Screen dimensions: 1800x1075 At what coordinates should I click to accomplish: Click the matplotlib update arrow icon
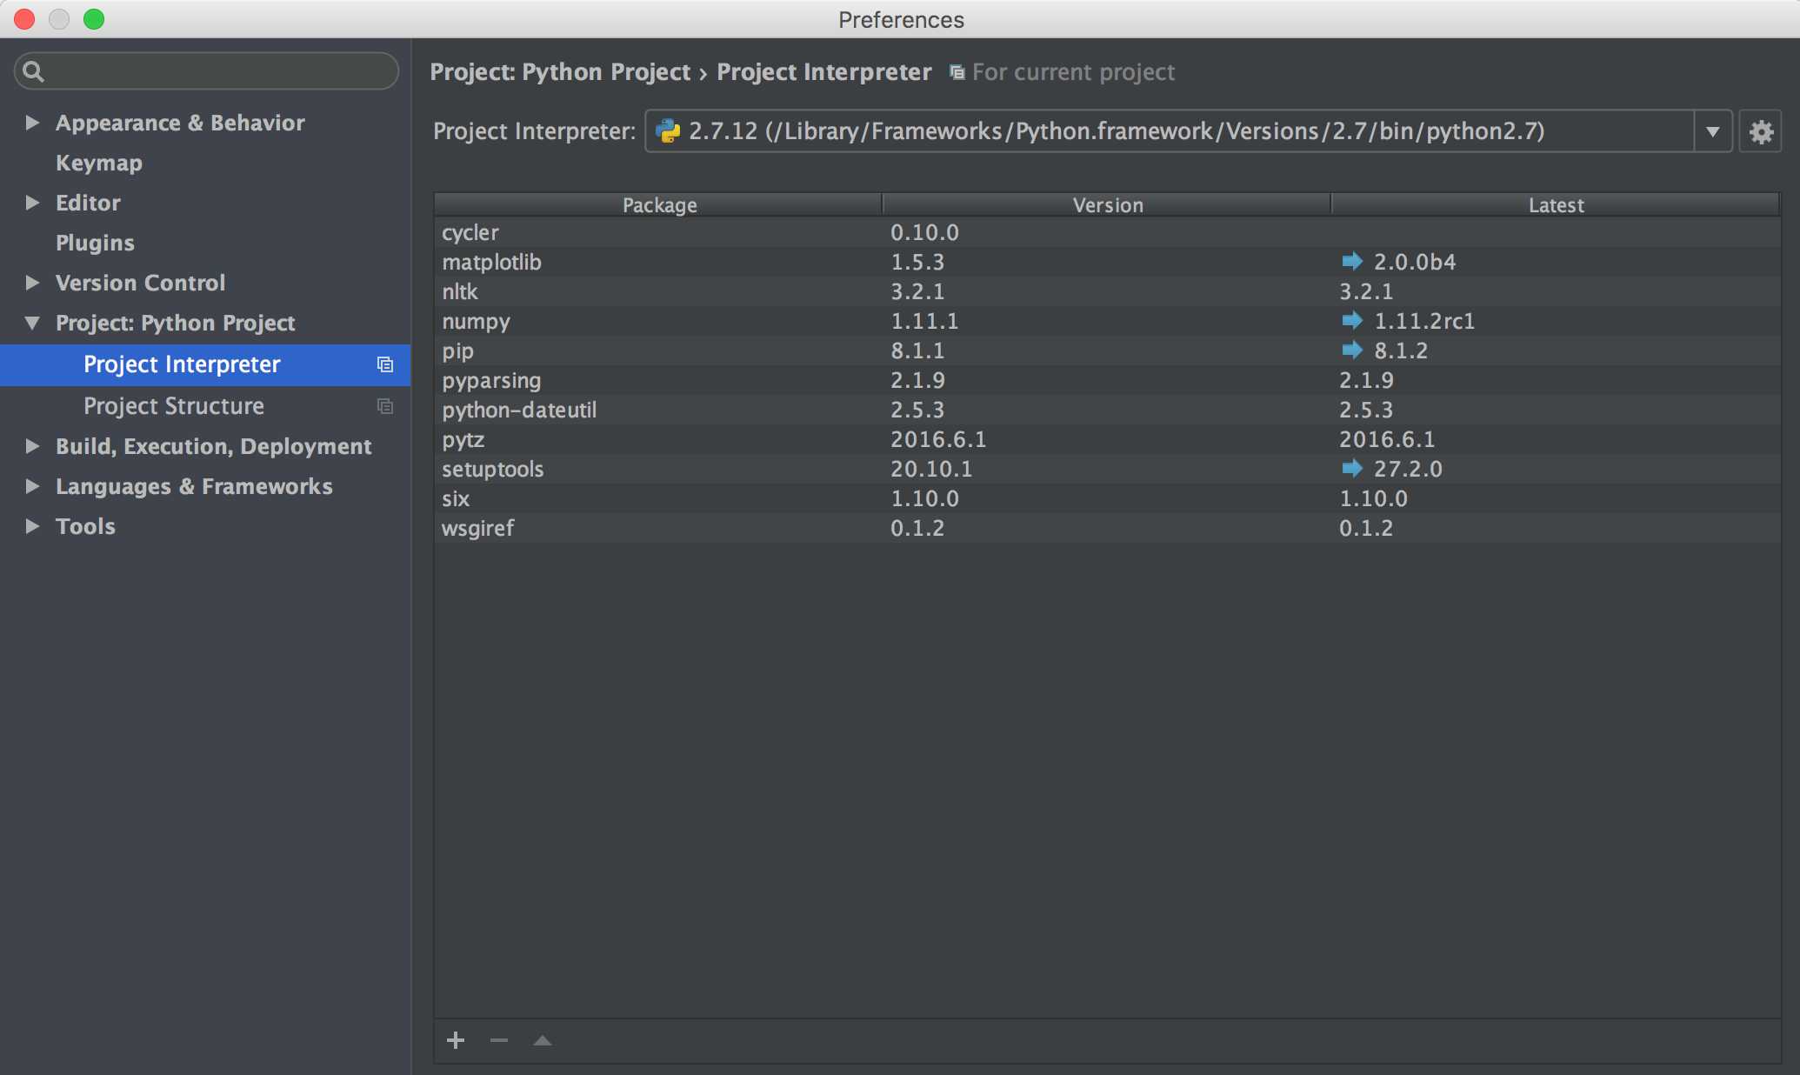coord(1352,261)
